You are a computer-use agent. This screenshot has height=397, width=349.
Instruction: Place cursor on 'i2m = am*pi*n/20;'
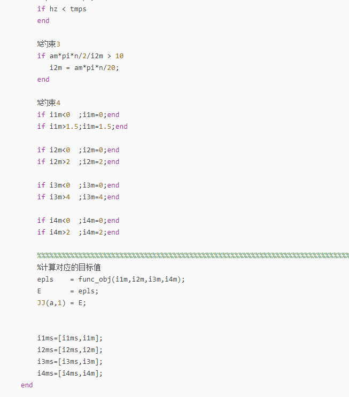point(84,68)
